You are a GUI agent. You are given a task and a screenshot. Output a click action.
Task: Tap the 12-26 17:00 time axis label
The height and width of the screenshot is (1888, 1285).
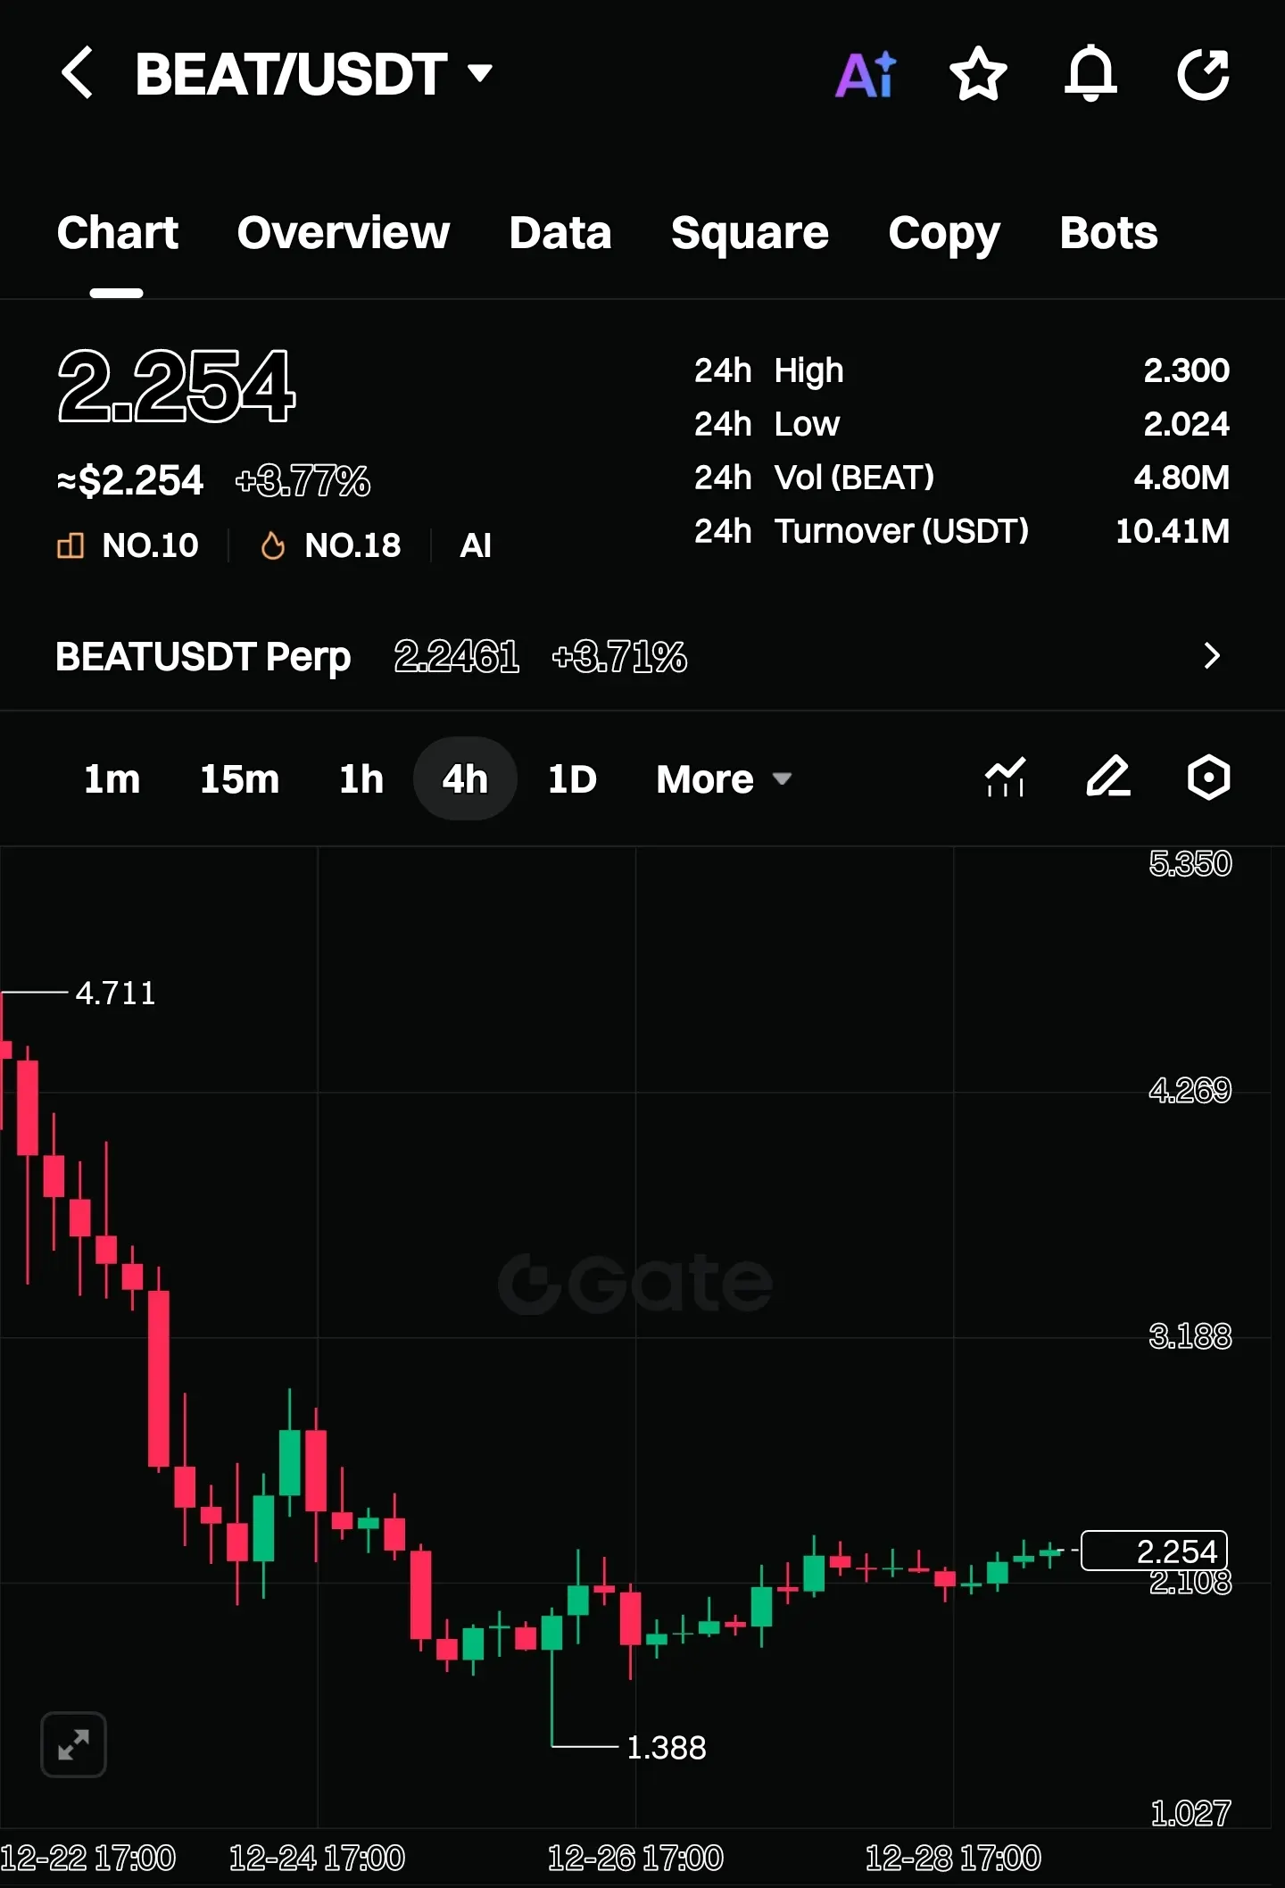(x=635, y=1858)
